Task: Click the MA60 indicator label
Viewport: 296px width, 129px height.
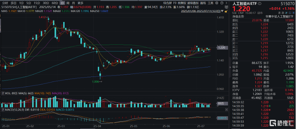Action: pyautogui.click(x=57, y=11)
